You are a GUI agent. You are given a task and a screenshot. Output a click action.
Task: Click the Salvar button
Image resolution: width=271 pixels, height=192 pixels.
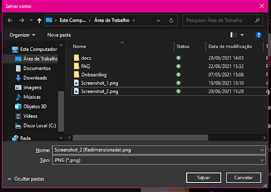(204, 178)
